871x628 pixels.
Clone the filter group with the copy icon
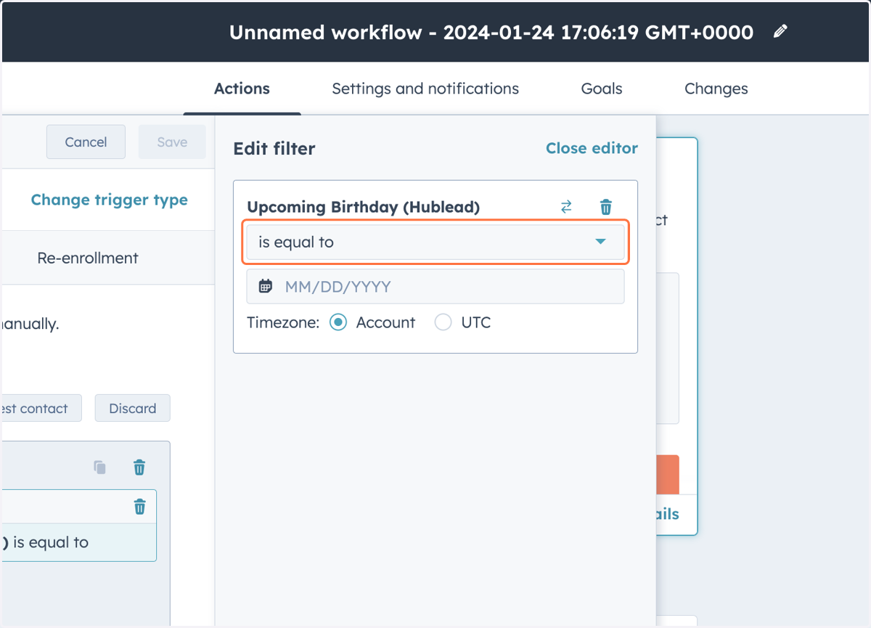click(100, 467)
